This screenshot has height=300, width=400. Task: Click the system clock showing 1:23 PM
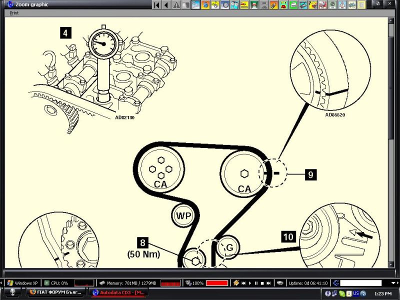coord(383,293)
